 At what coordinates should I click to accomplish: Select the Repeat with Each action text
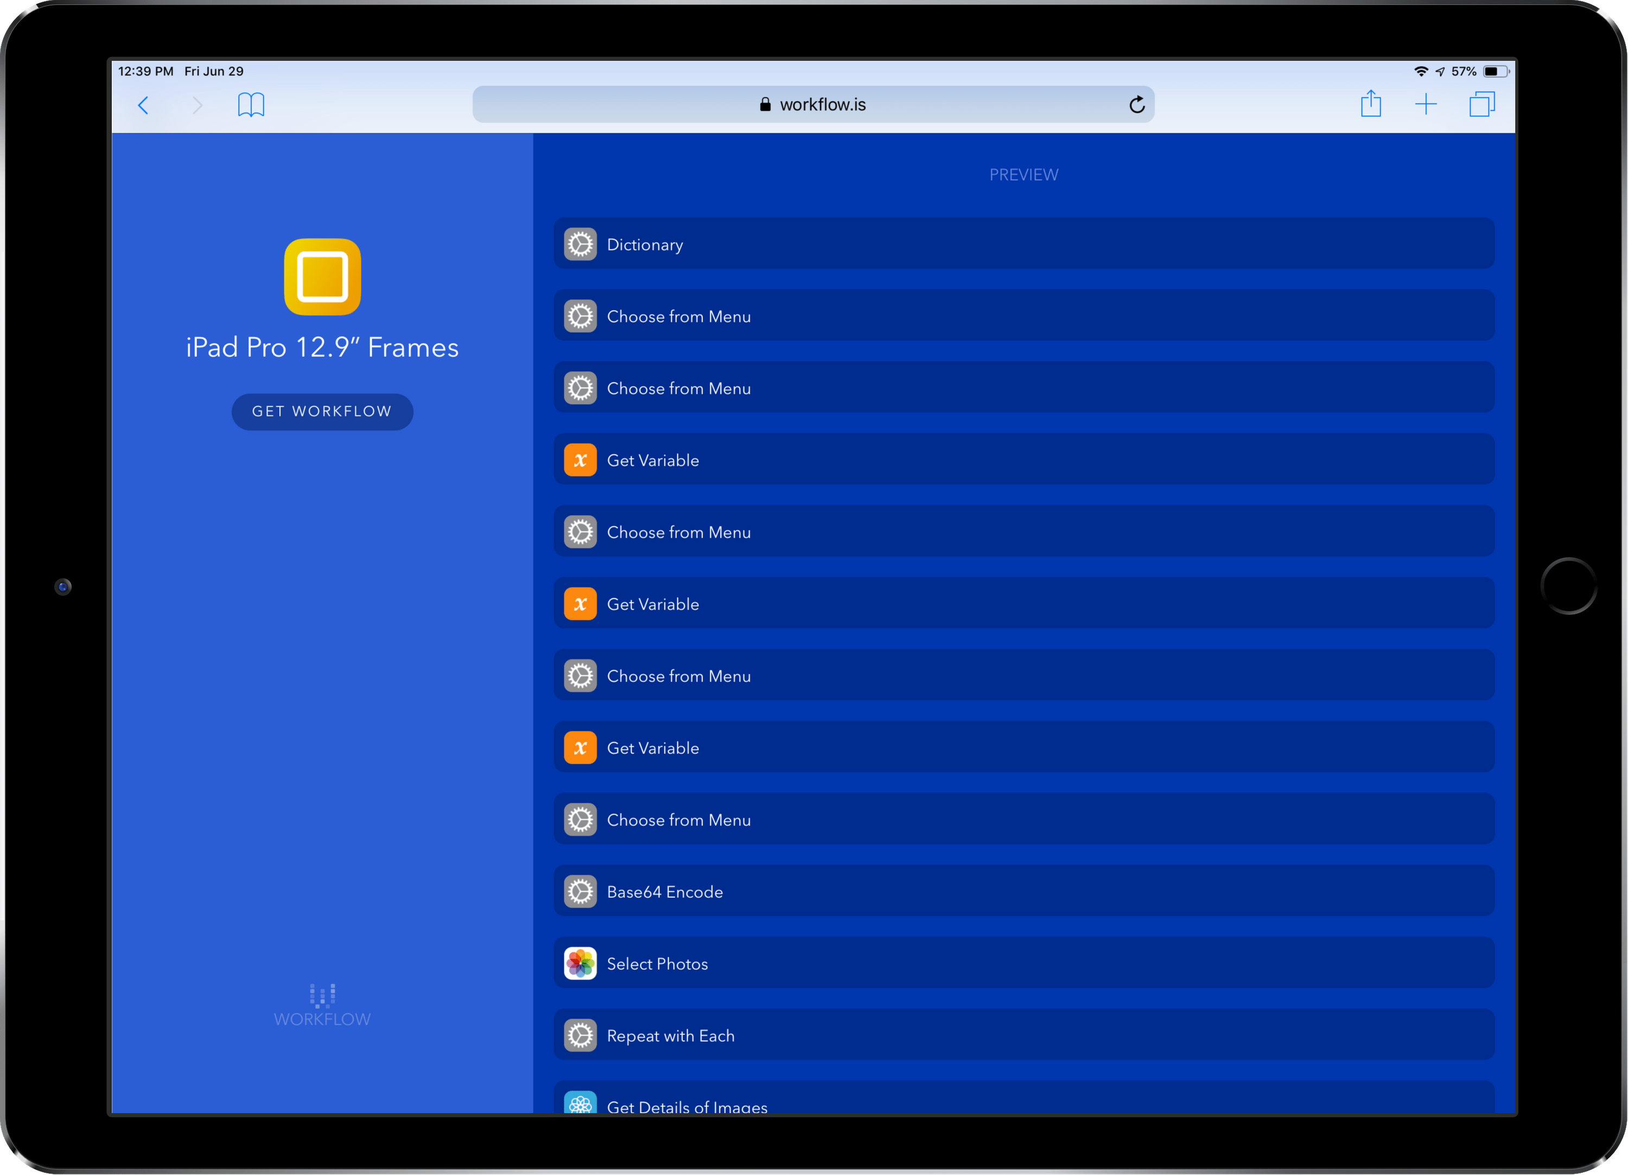670,1036
